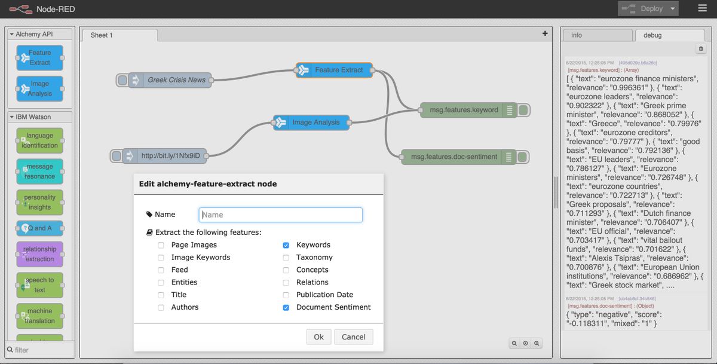Reset the canvas zoom level
Viewport: 717px width, 364px height.
tap(526, 343)
